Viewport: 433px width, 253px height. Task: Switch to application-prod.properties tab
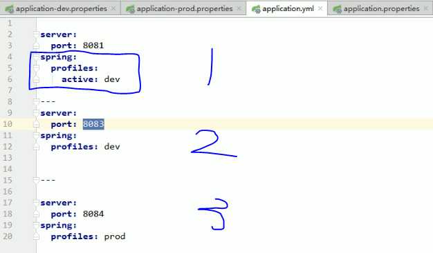point(185,9)
